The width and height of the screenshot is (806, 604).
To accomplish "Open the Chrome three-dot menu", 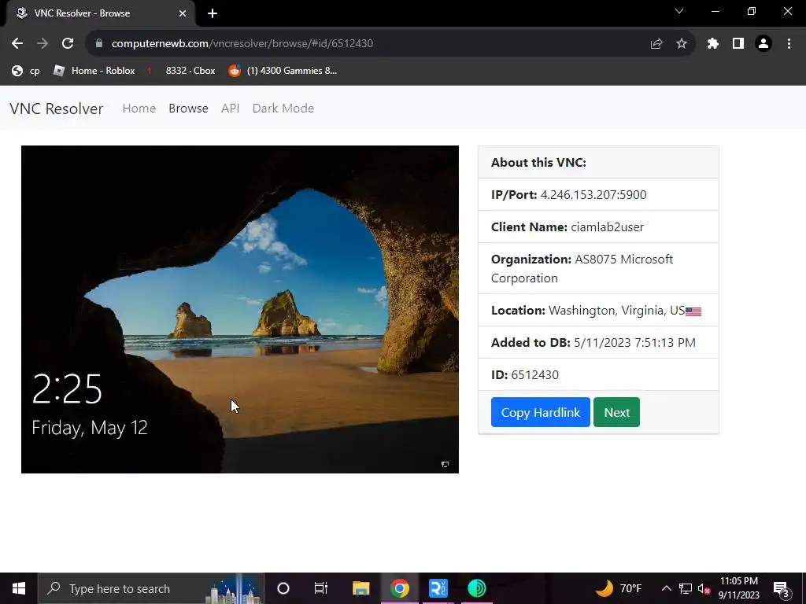I will (x=789, y=44).
